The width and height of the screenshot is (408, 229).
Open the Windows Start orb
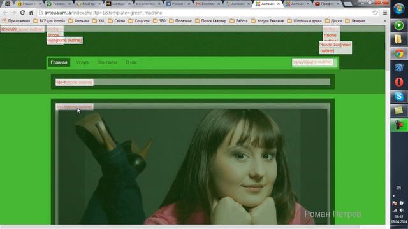pyautogui.click(x=399, y=8)
